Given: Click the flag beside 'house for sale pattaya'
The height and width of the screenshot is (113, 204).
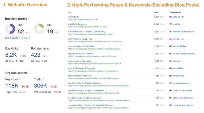Looking at the screenshot, I should 171,105.
